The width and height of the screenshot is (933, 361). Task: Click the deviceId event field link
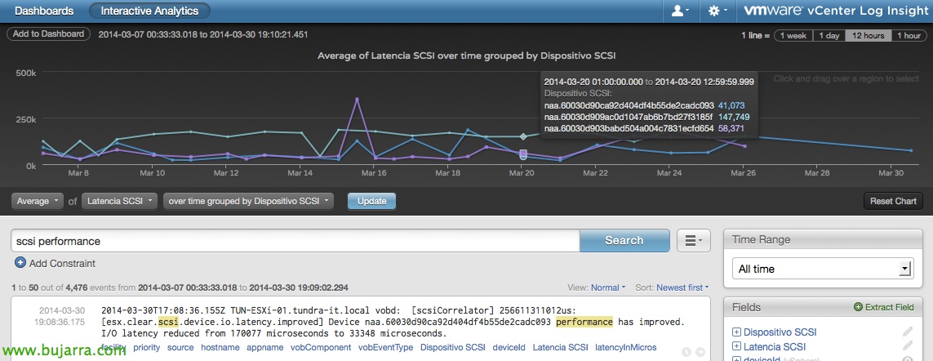pos(509,347)
